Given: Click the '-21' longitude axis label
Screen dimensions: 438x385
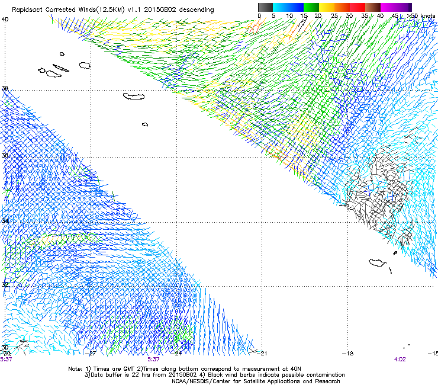Looking at the screenshot, I should 262,354.
